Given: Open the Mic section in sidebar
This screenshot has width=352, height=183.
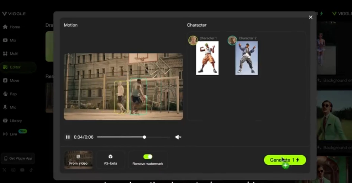Looking at the screenshot, I should coord(10,107).
